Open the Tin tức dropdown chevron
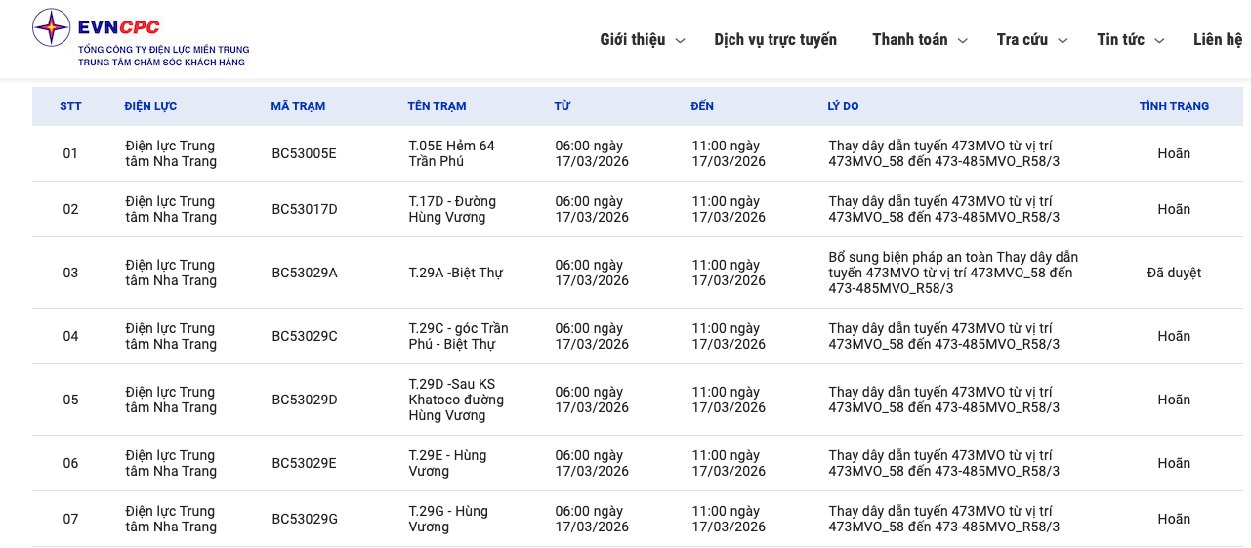Viewport: 1251px width, 548px height. click(1159, 41)
